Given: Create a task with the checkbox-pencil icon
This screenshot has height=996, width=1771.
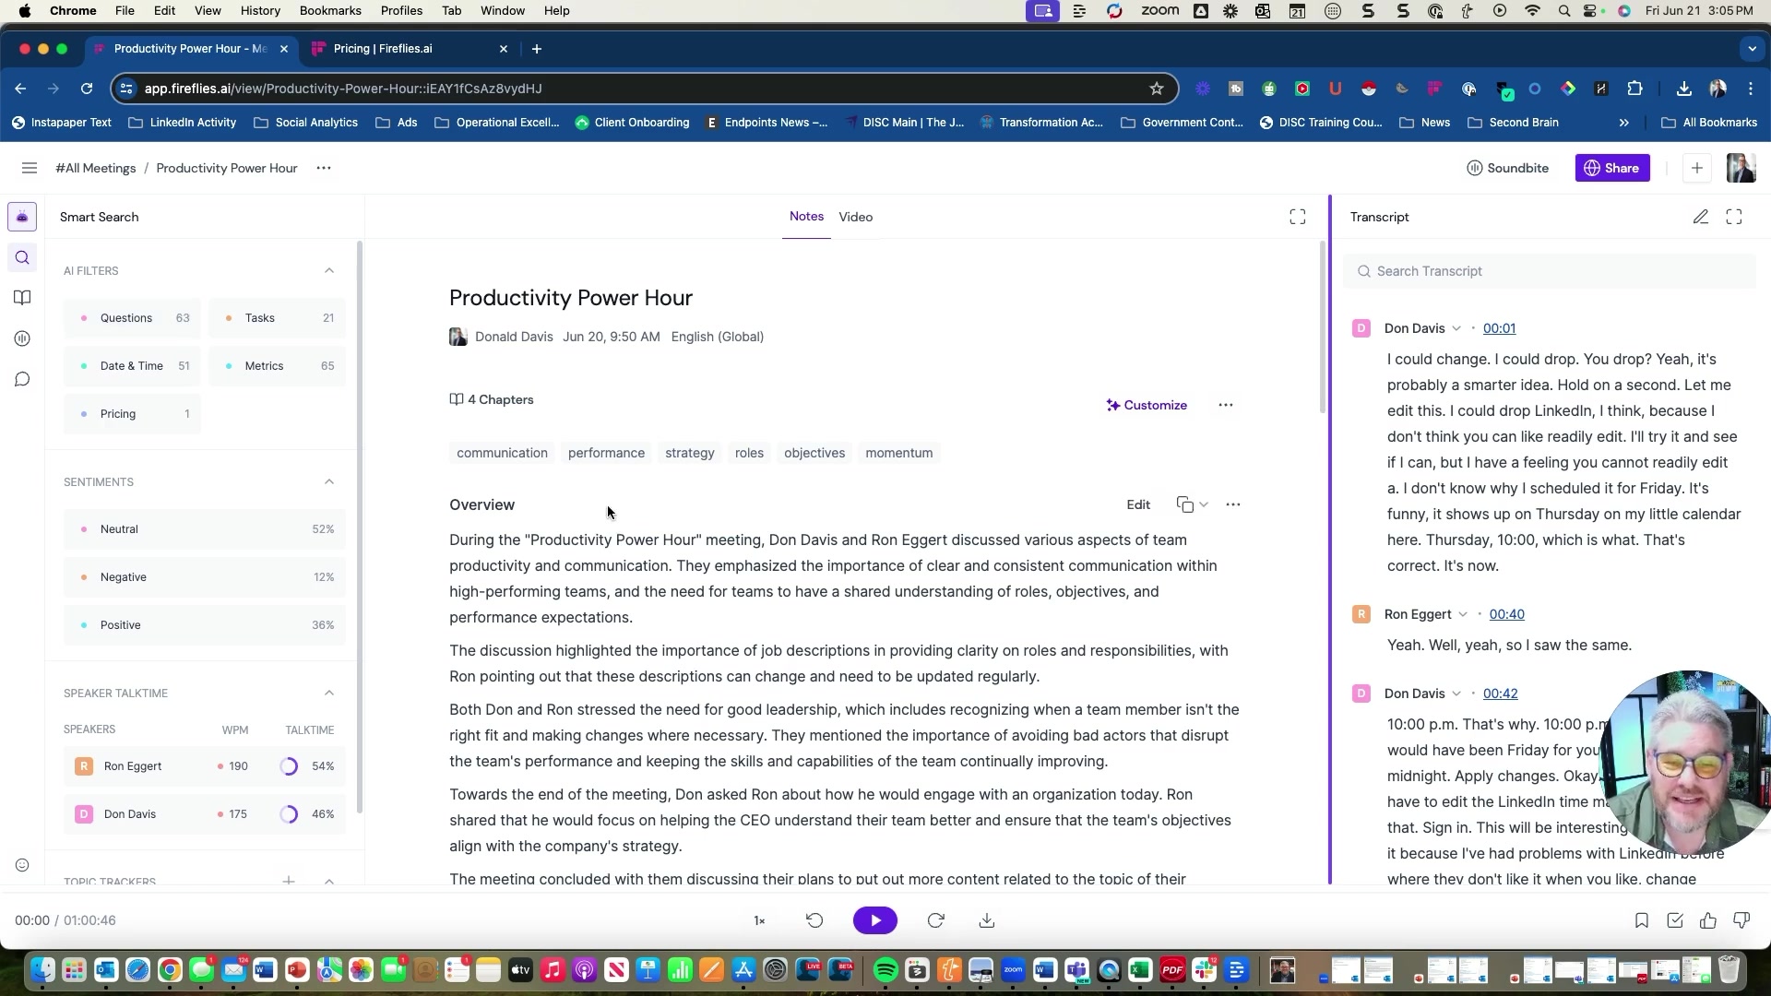Looking at the screenshot, I should pos(1675,920).
